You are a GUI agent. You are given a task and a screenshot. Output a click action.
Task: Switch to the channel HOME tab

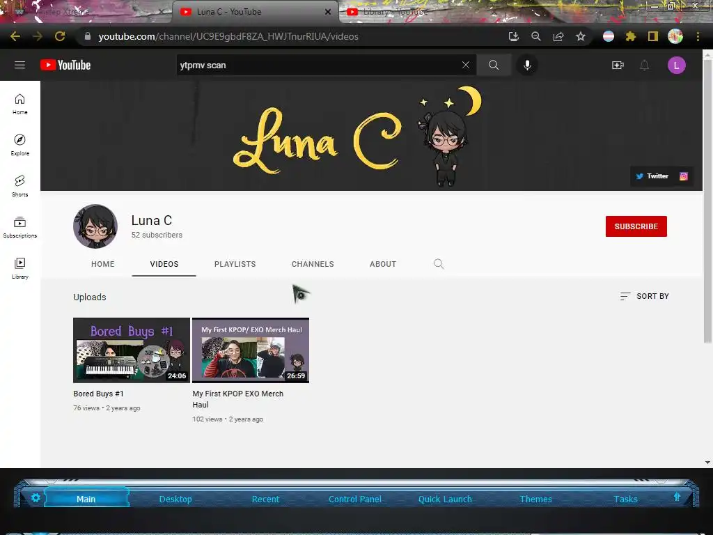pyautogui.click(x=103, y=264)
